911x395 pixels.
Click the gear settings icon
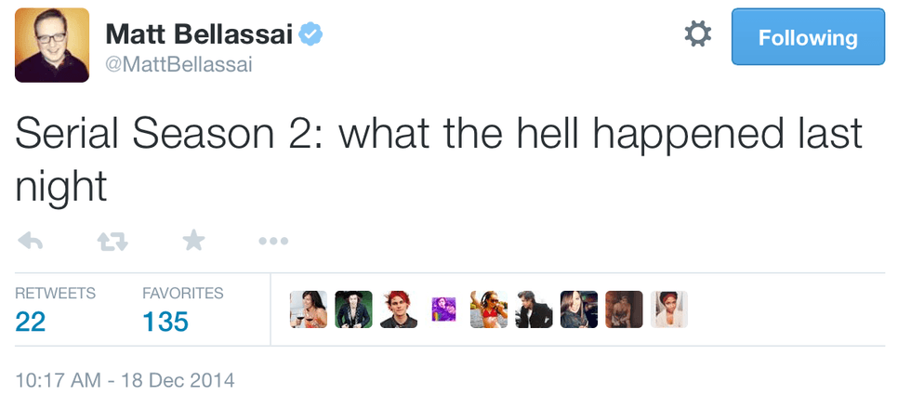coord(698,36)
